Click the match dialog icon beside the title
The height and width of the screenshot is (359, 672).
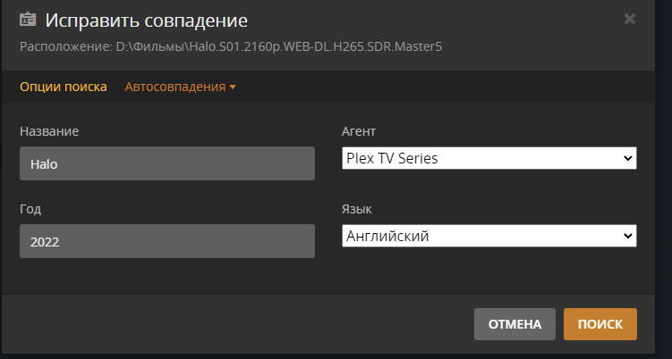point(28,20)
